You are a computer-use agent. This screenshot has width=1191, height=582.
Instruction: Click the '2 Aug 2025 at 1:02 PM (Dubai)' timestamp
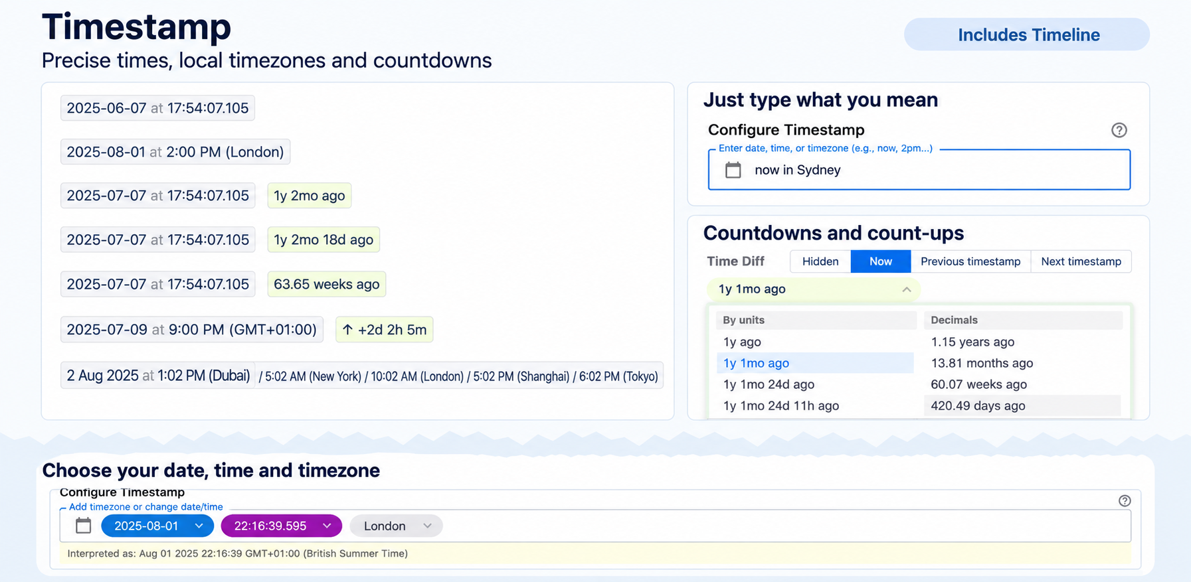coord(158,376)
